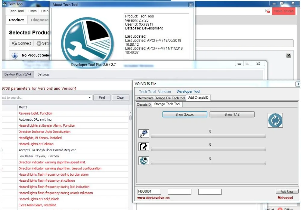Click the Offline status icon in status bar
The width and height of the screenshot is (301, 210).
click(x=280, y=209)
